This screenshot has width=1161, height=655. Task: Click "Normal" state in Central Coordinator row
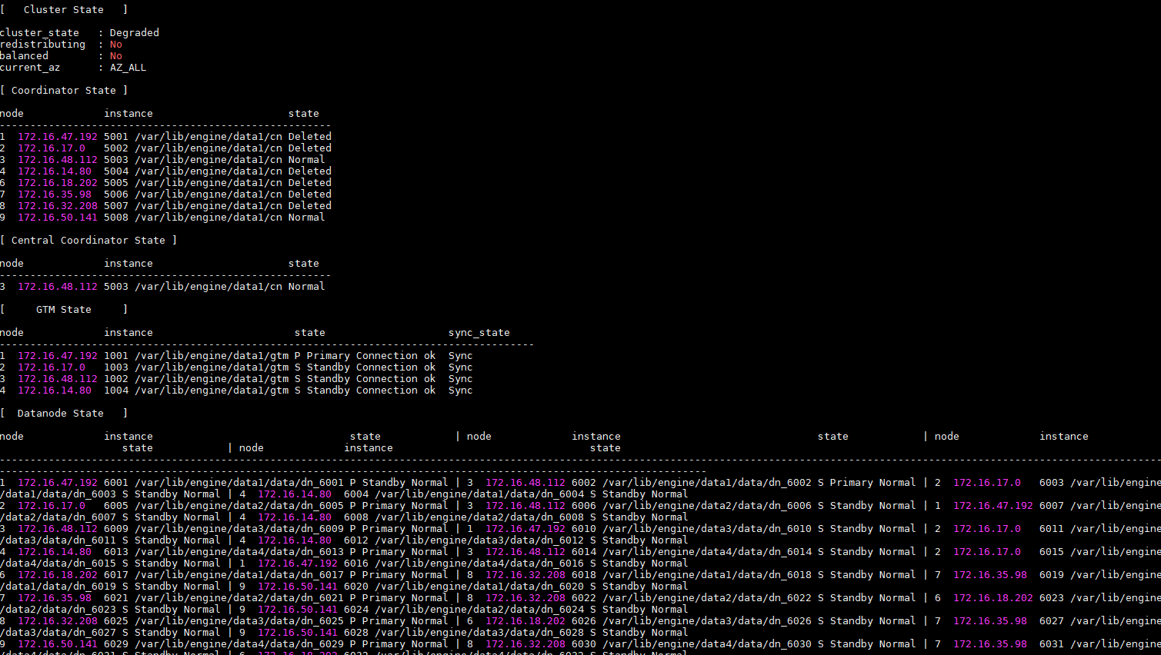(x=307, y=287)
